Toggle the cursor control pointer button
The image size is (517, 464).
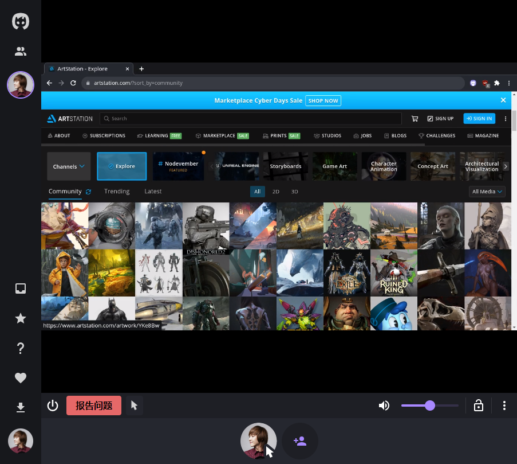point(134,405)
